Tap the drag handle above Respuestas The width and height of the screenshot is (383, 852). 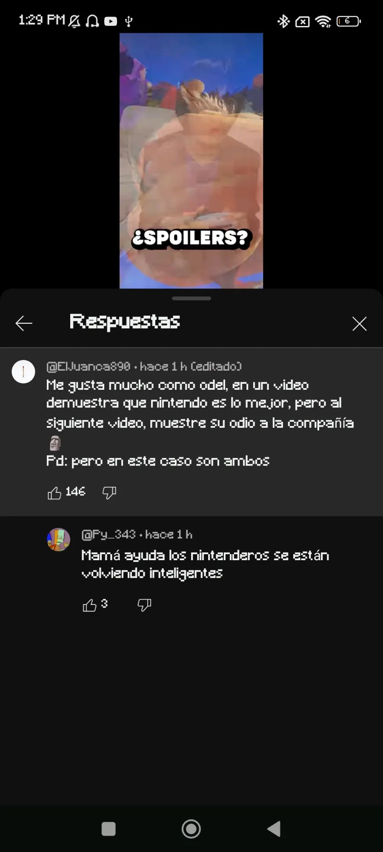pyautogui.click(x=191, y=298)
